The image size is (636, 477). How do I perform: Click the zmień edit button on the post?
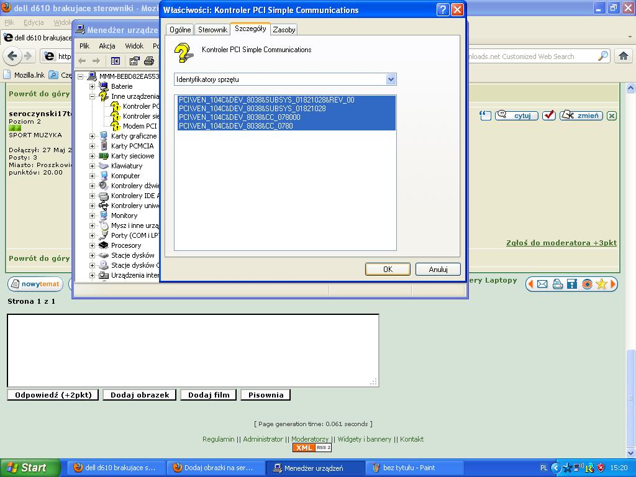581,116
